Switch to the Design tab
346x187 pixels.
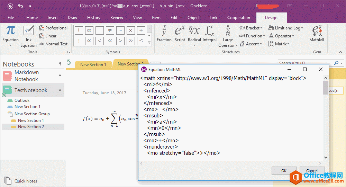pos(271,18)
